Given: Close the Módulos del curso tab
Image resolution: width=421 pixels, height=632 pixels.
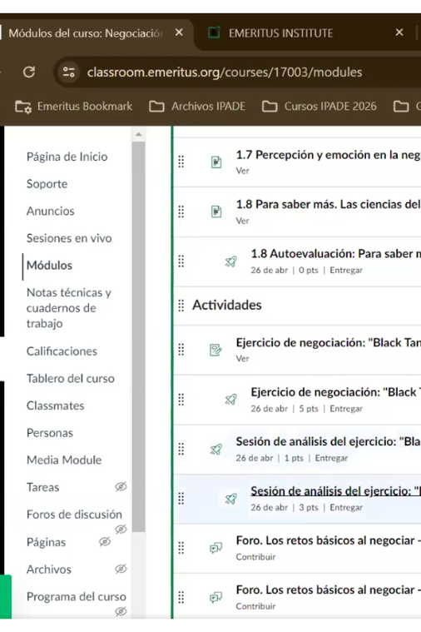Looking at the screenshot, I should click(x=179, y=32).
